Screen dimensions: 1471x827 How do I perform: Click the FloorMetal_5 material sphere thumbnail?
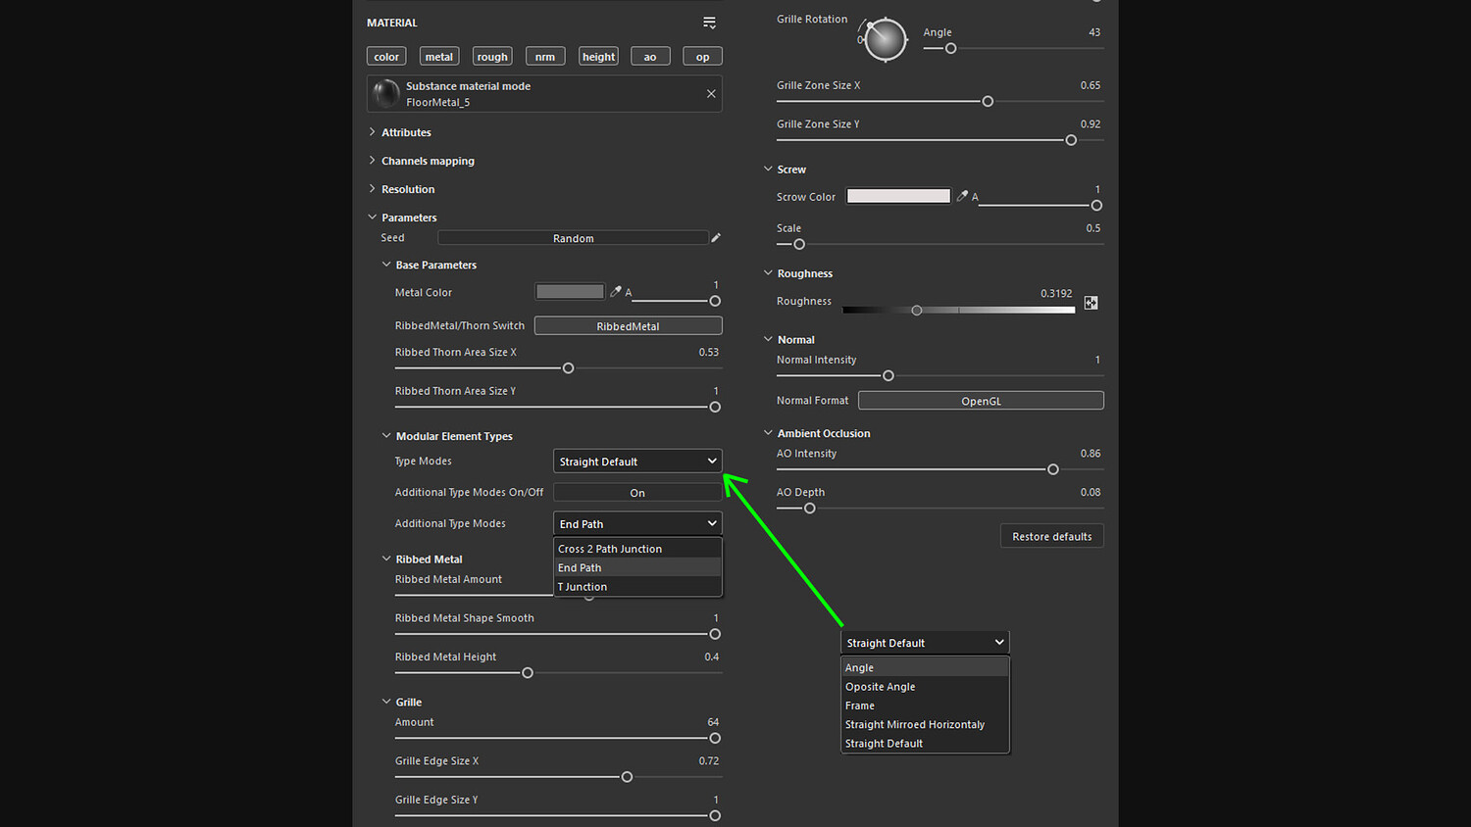point(386,94)
